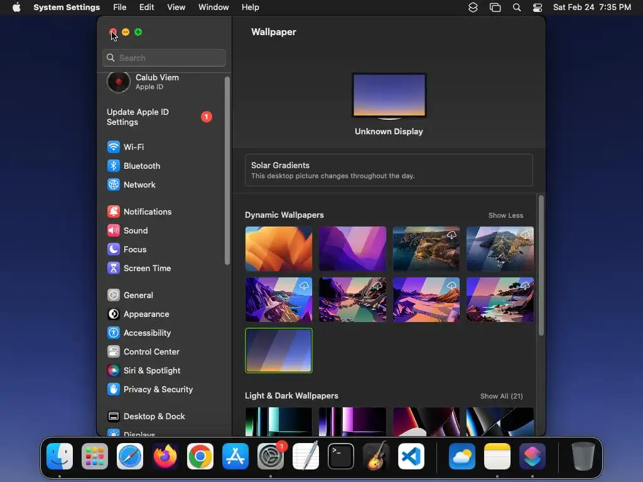The image size is (643, 482).
Task: Open Control Center in menu bar
Action: click(x=538, y=8)
